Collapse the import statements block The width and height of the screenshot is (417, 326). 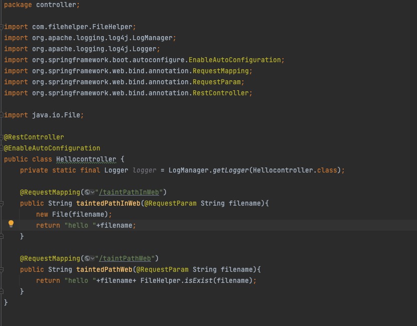pyautogui.click(x=3, y=27)
